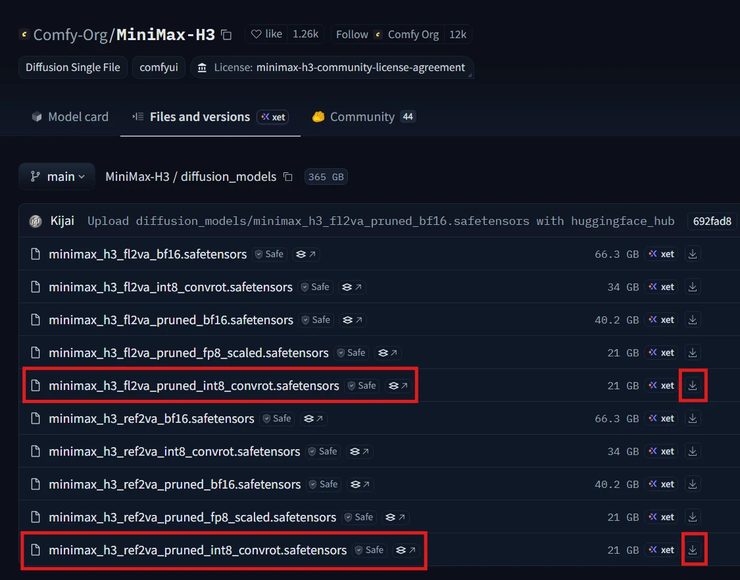Click xet badge on minimax_h3_fl2va_bf16 row

661,254
